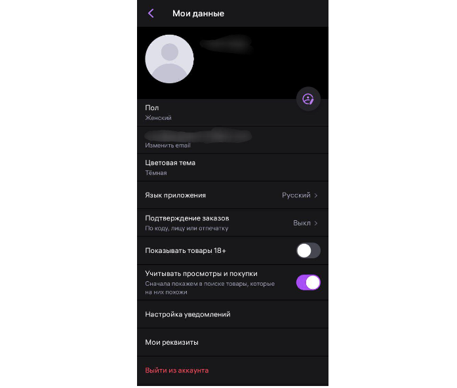The width and height of the screenshot is (457, 388).
Task: Tap the blurred profile name
Action: [x=226, y=45]
